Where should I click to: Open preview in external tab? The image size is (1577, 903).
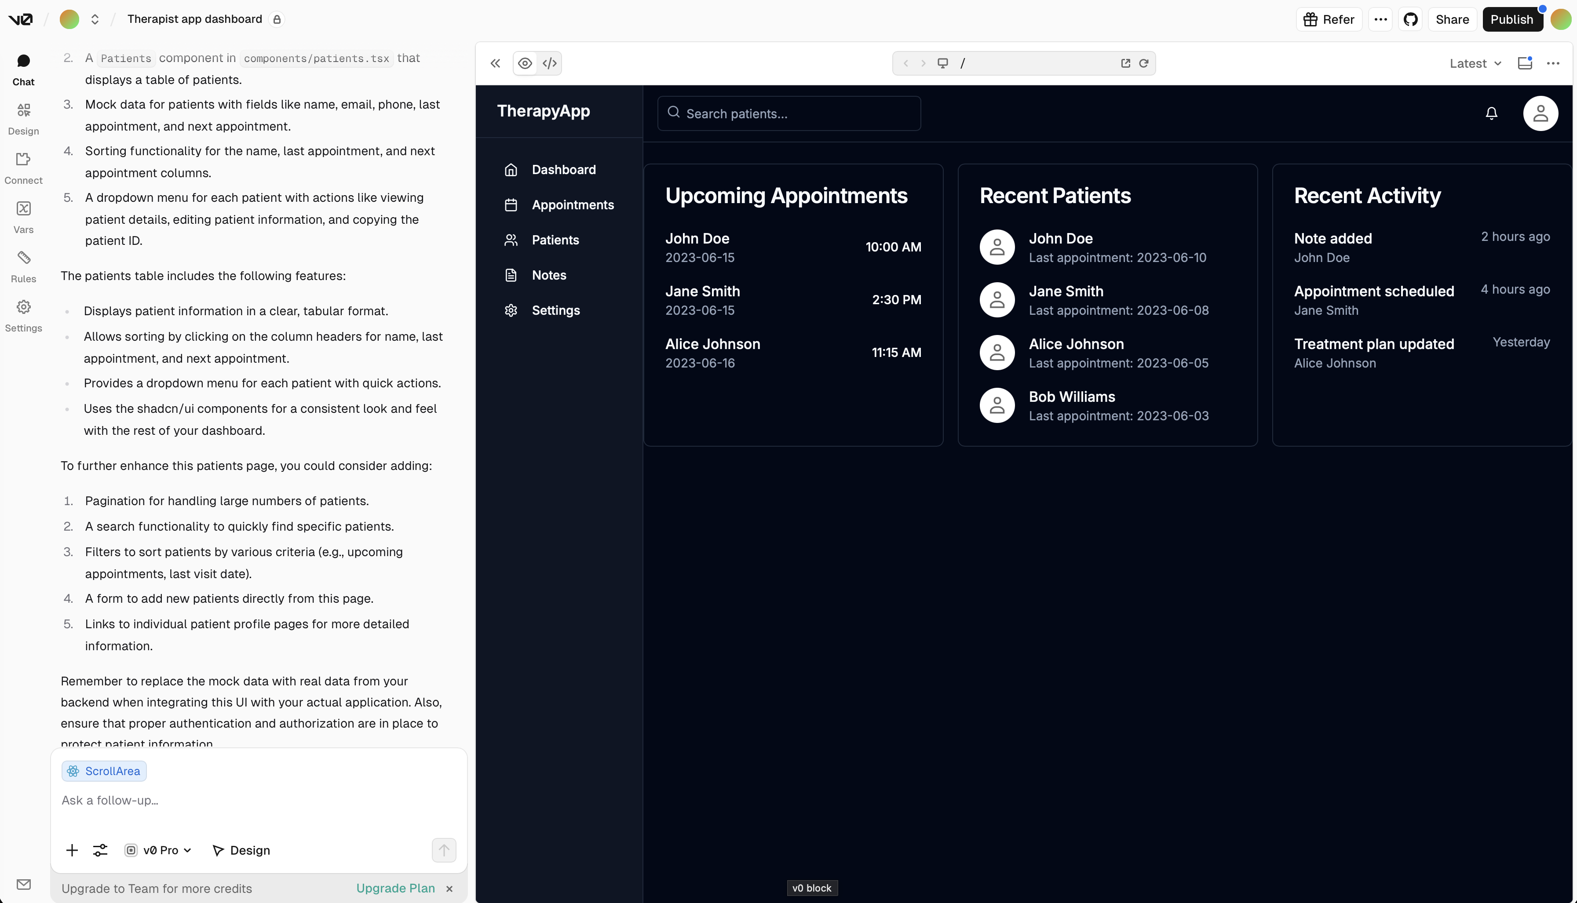(1125, 62)
